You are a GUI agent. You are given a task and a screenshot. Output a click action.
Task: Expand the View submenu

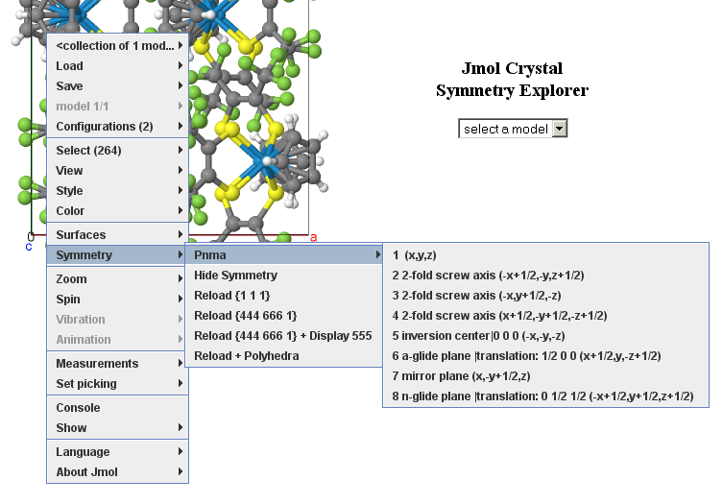(116, 171)
